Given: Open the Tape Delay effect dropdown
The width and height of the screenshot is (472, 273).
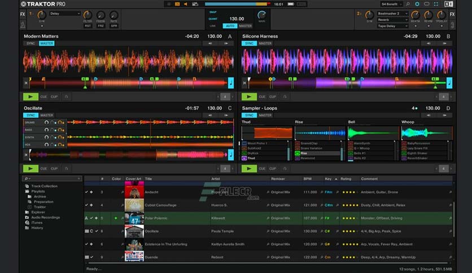Looking at the screenshot, I should coord(392,26).
